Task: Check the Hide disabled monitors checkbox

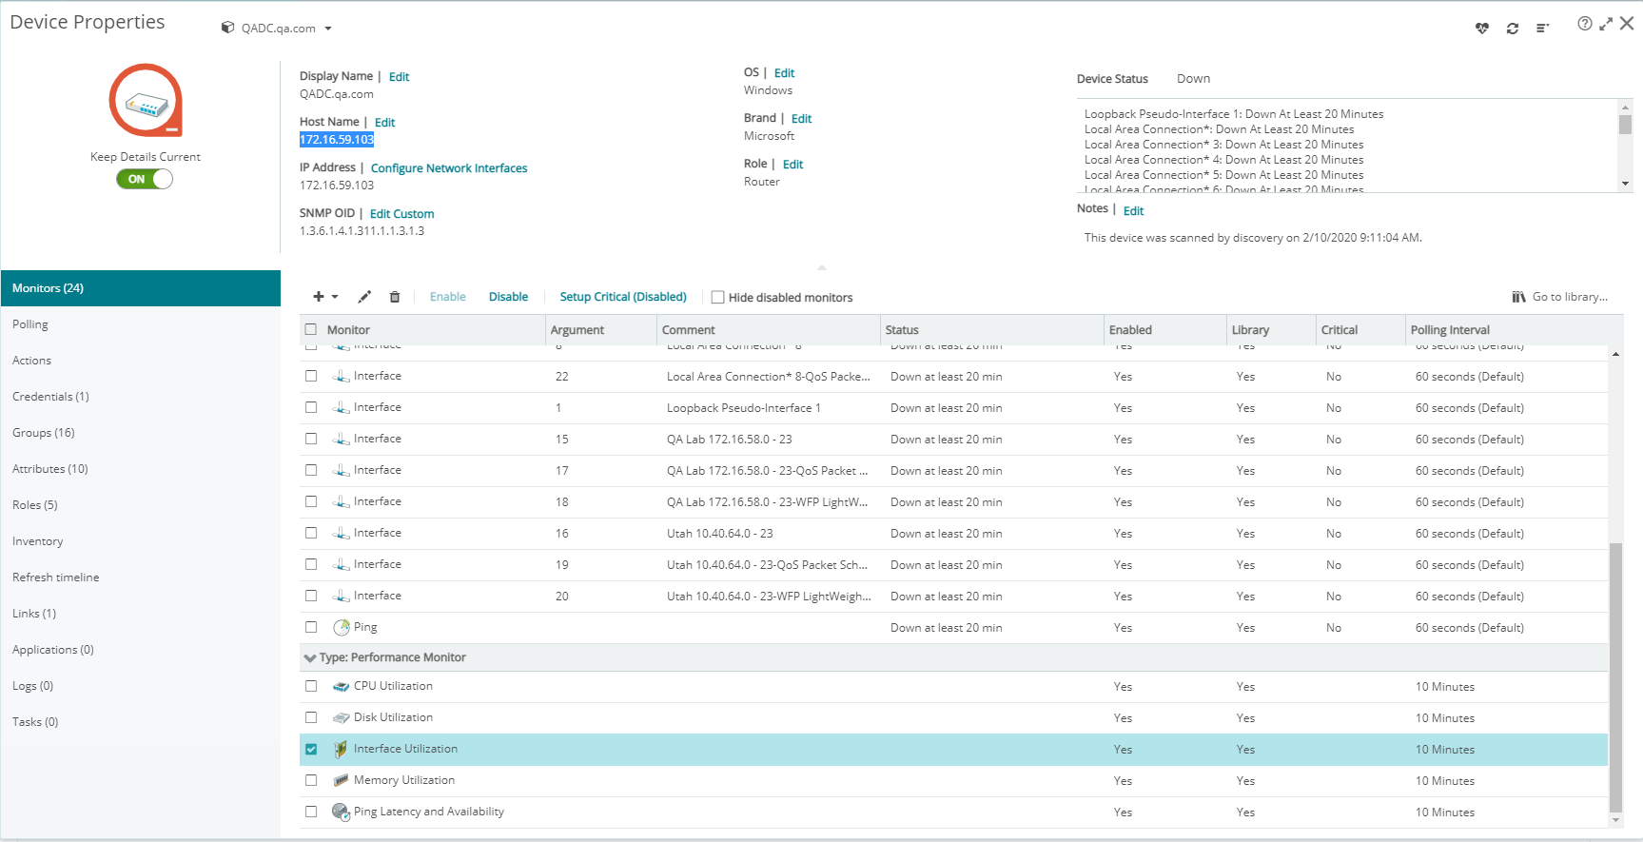Action: click(718, 298)
